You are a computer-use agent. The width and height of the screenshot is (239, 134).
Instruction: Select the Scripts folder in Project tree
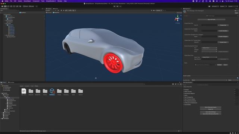6,117
